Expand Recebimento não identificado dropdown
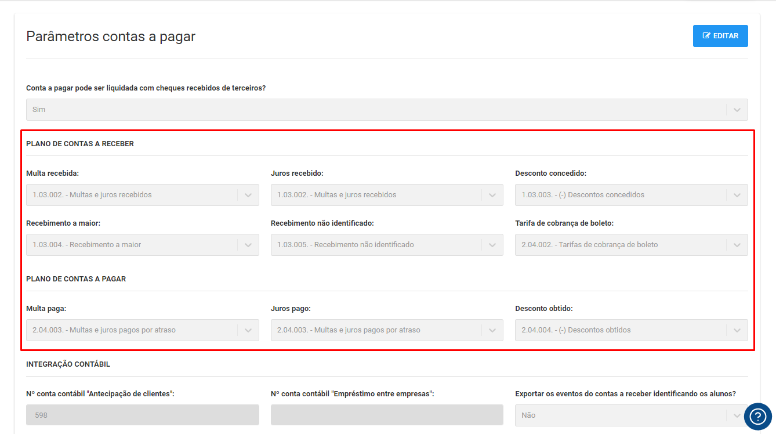The height and width of the screenshot is (434, 776). click(387, 245)
